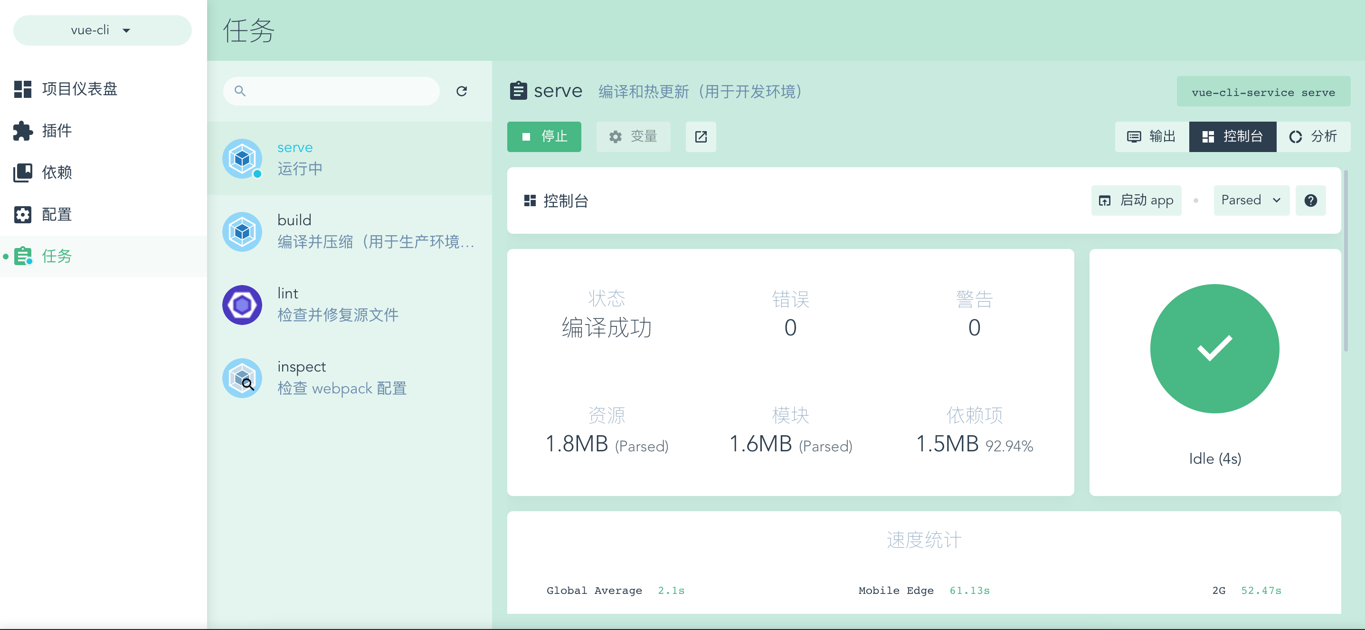Select the build task entry

[x=350, y=231]
